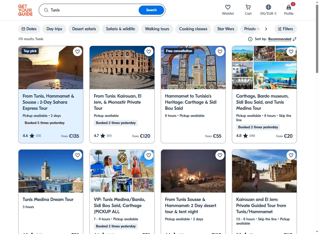The width and height of the screenshot is (319, 234).
Task: Click the Top pick badge
Action: 30,51
